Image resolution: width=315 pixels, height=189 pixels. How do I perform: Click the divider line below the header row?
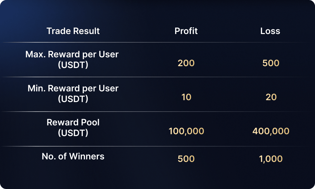click(x=157, y=43)
